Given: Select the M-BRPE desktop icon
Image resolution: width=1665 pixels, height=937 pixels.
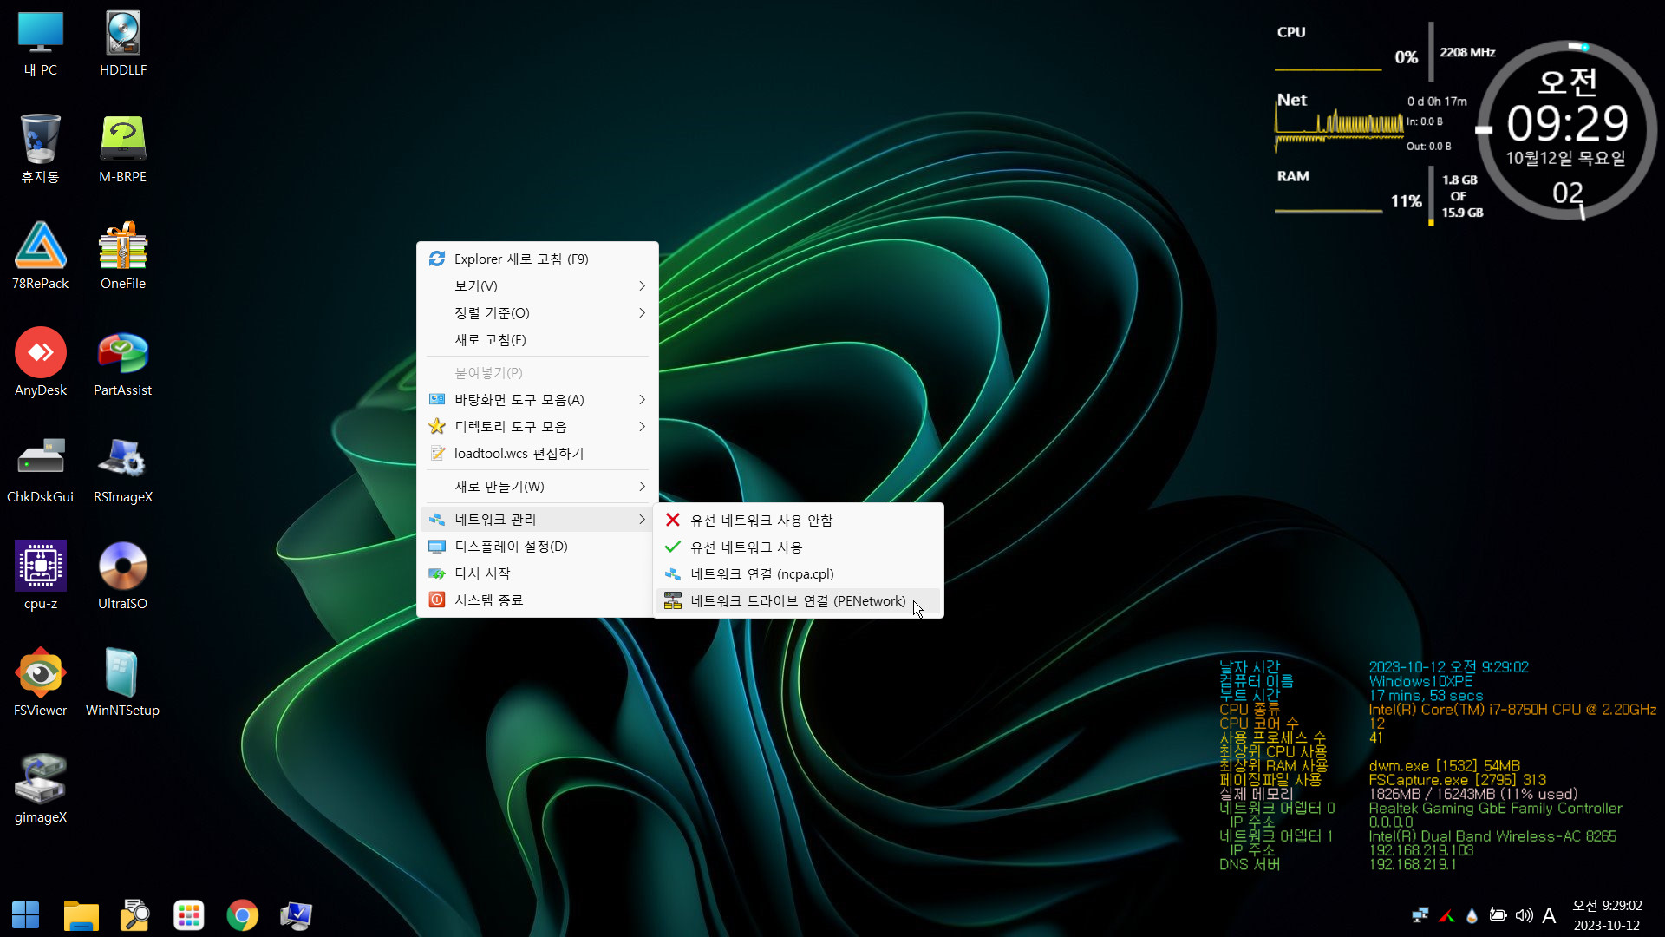Looking at the screenshot, I should click(123, 149).
